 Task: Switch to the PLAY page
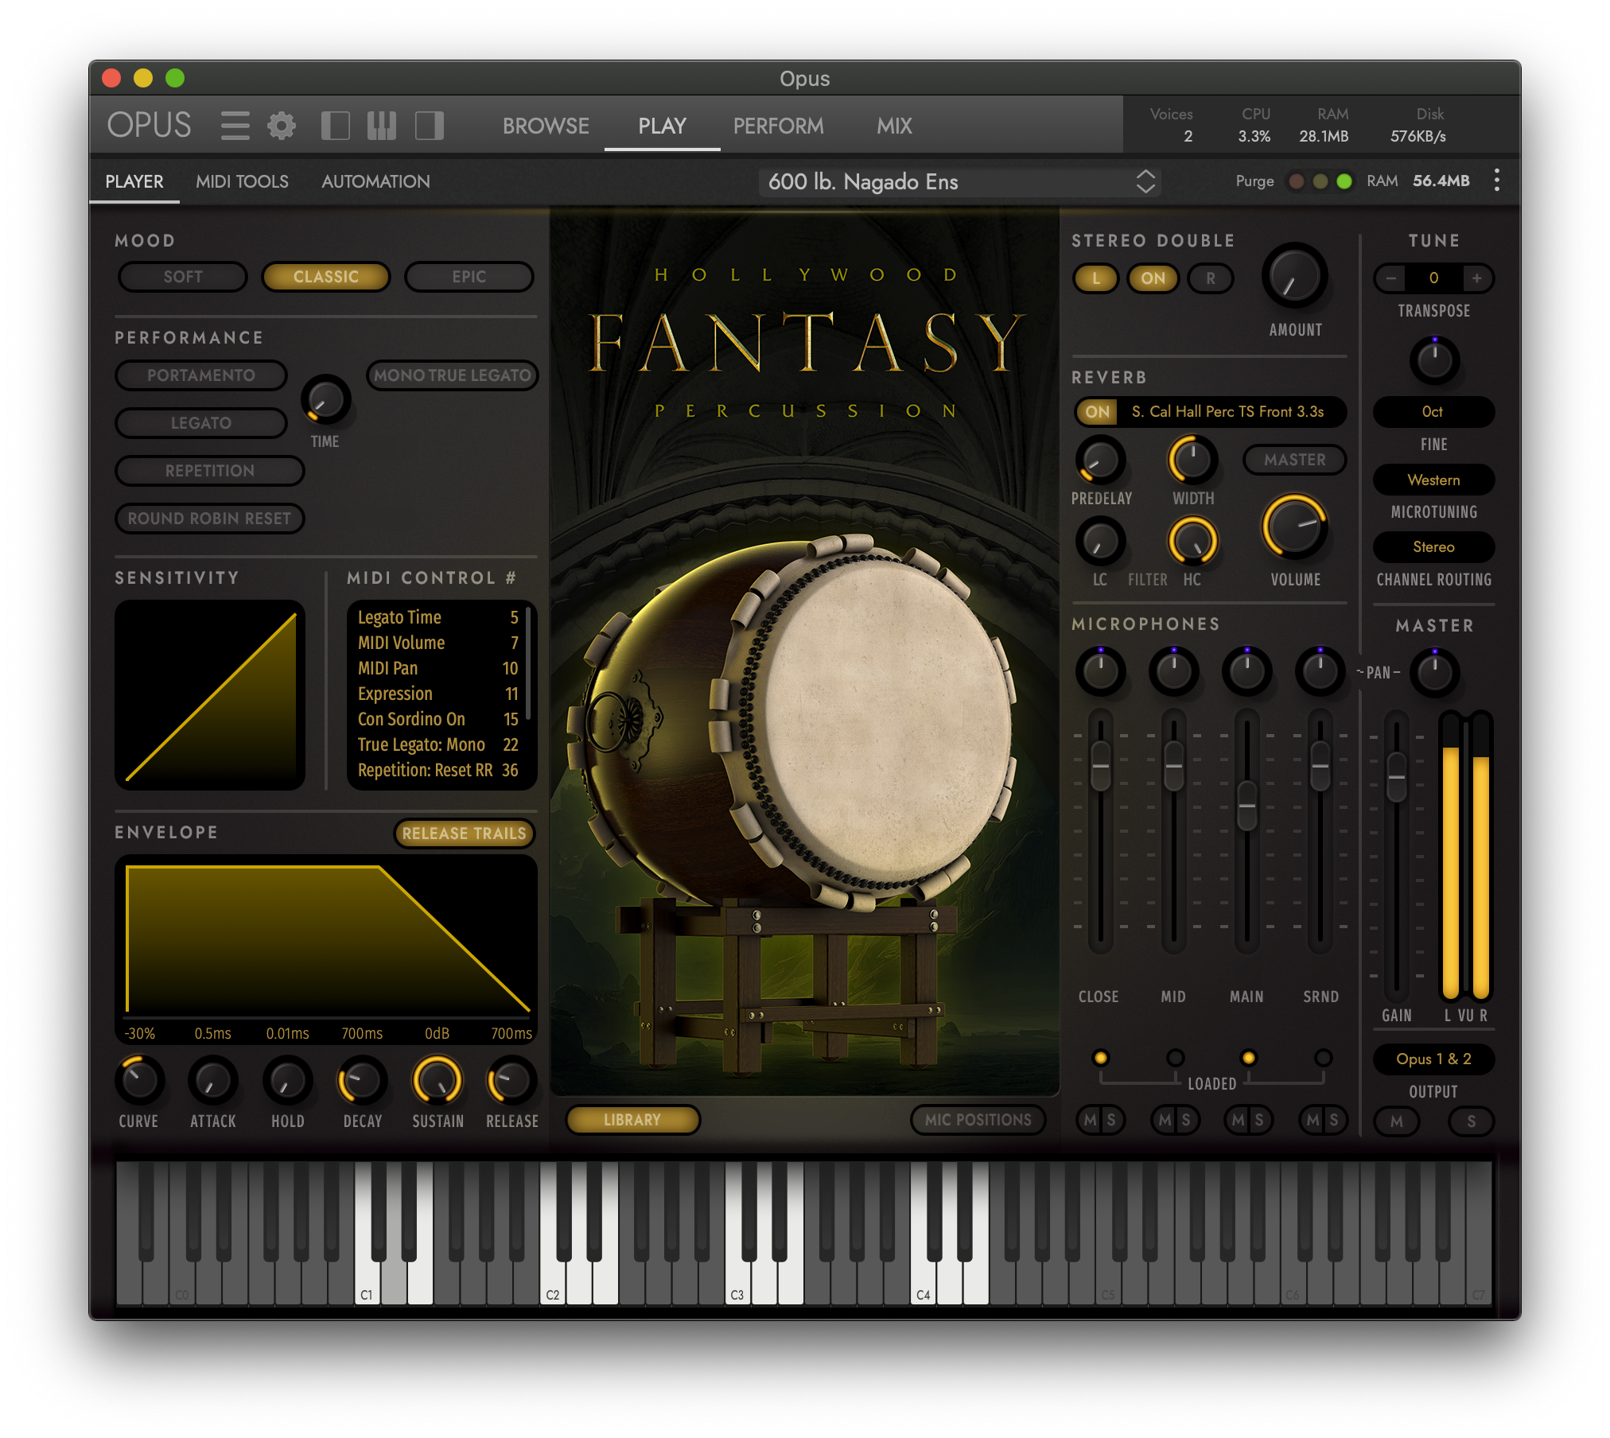click(662, 126)
